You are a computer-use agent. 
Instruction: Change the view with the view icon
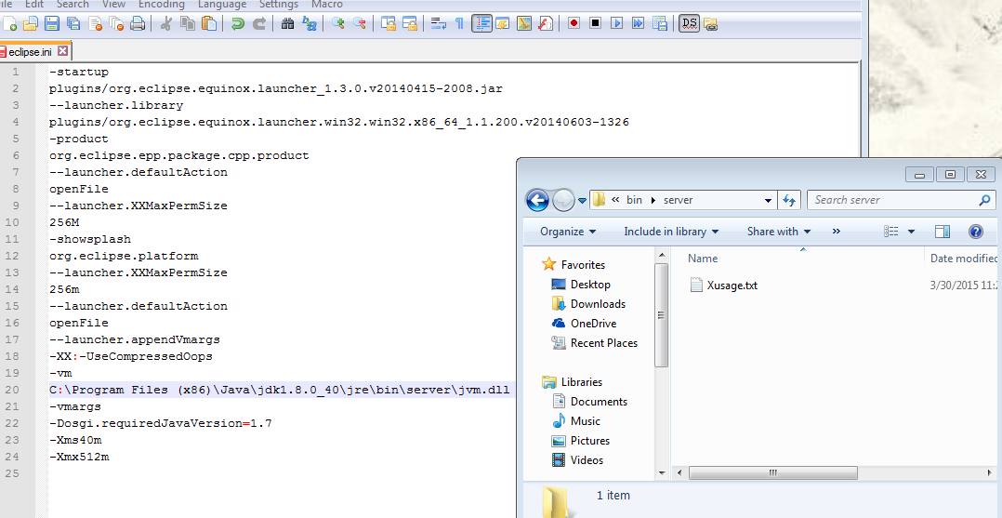891,232
